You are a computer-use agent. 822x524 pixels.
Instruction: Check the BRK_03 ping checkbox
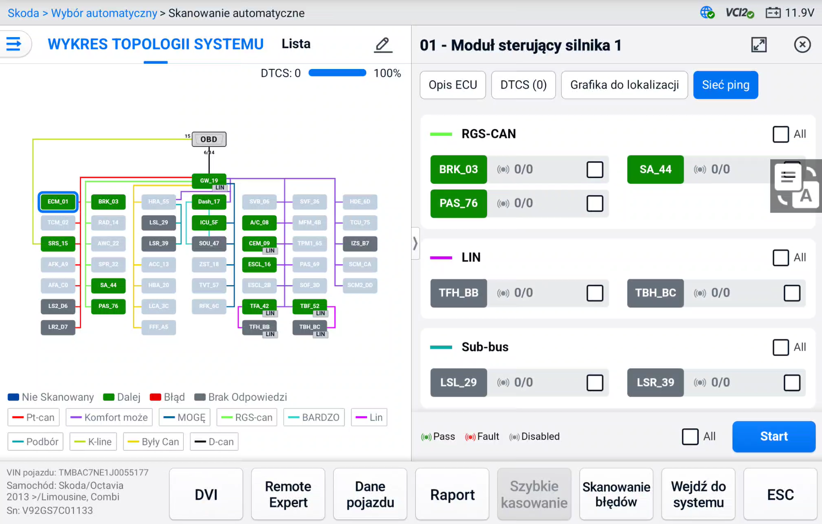(595, 169)
